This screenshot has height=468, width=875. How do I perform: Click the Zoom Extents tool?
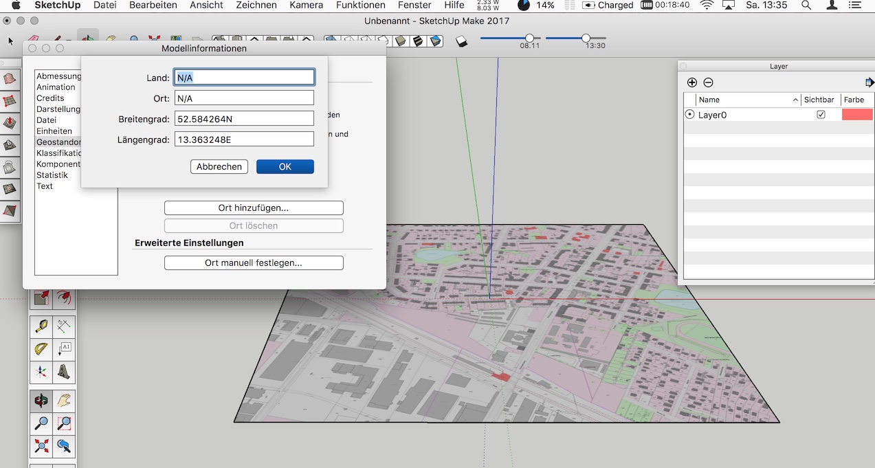pos(41,446)
